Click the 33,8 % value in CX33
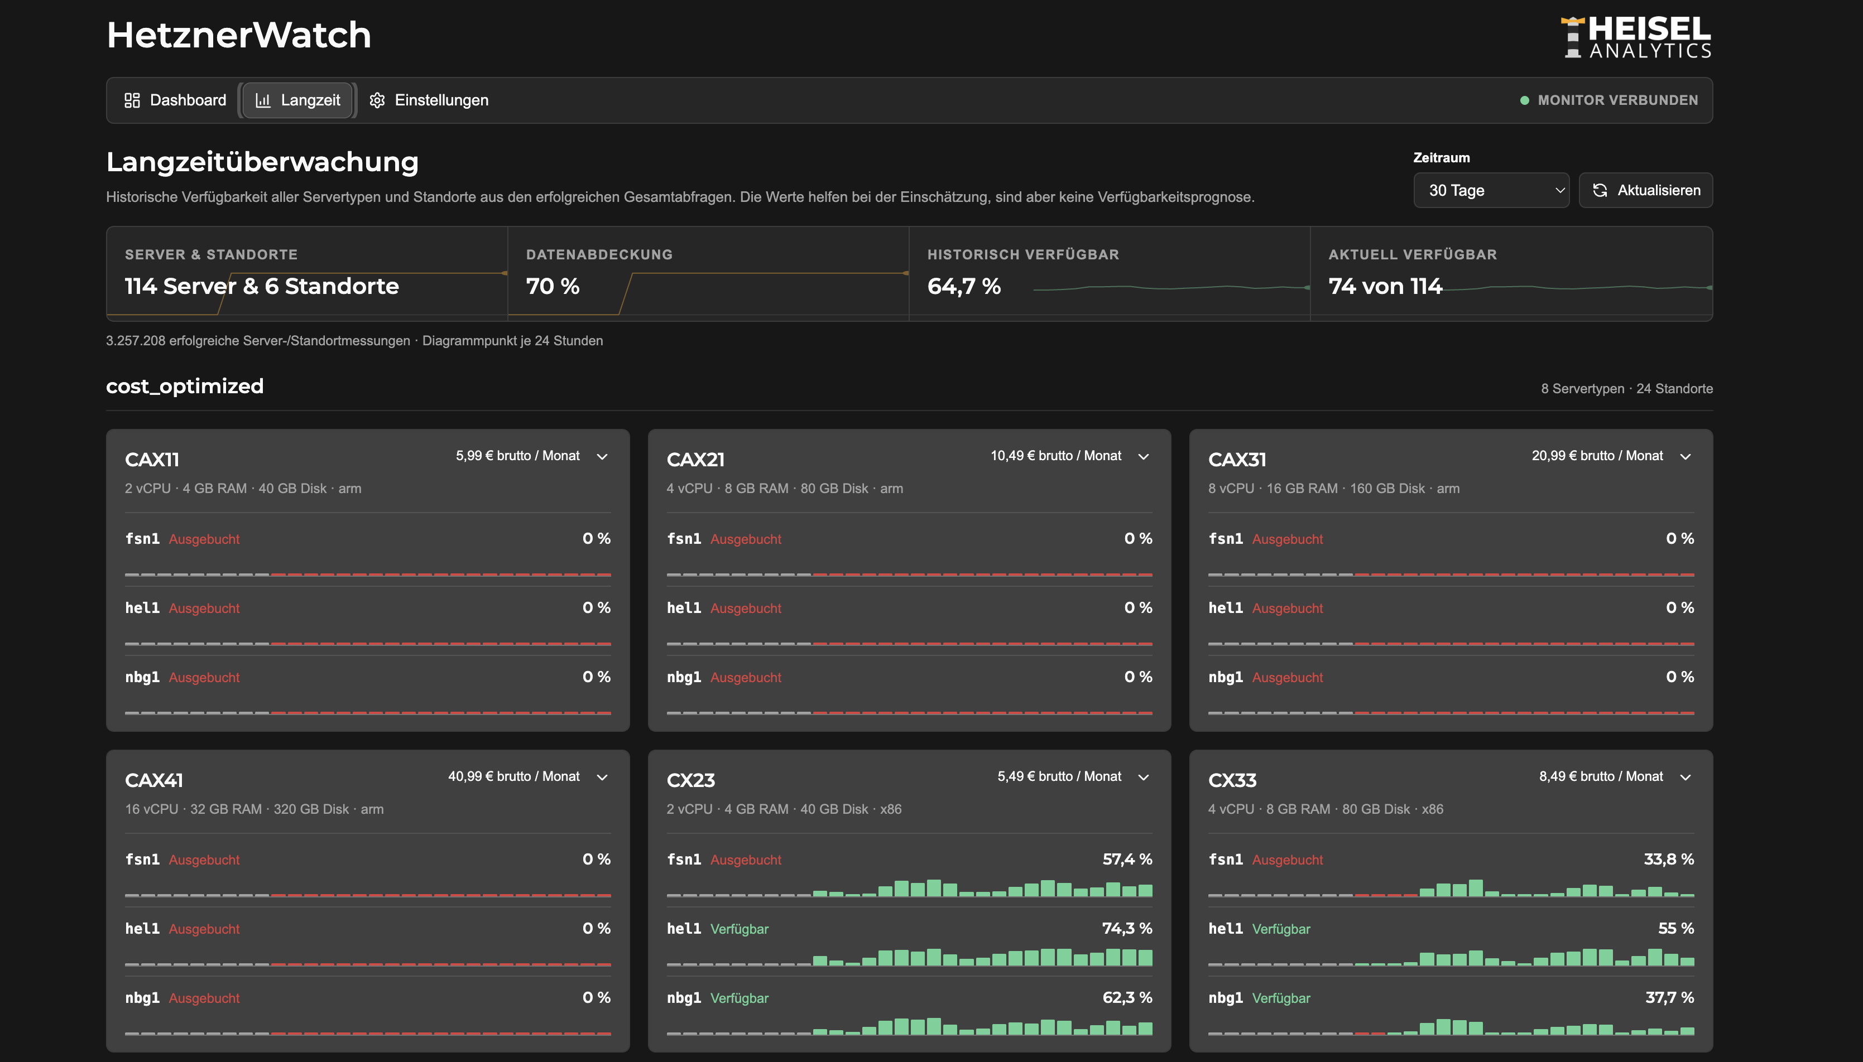 1668,859
